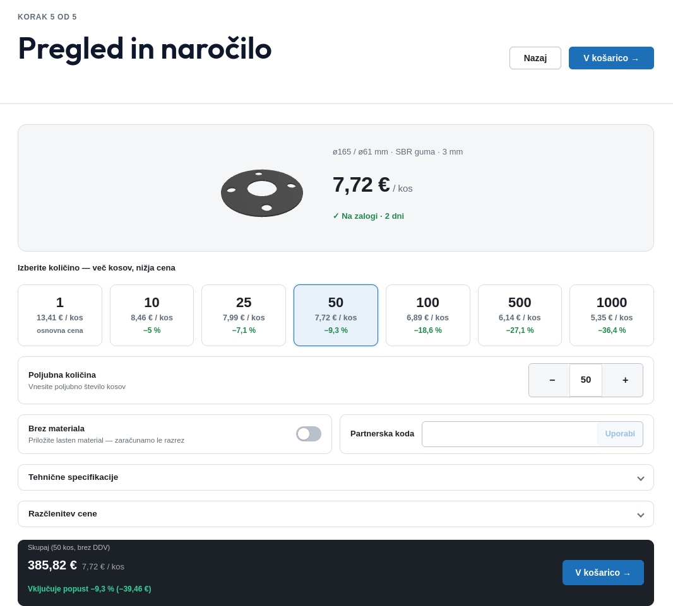Image resolution: width=673 pixels, height=606 pixels.
Task: Toggle the Brez materiala switch
Action: point(309,434)
